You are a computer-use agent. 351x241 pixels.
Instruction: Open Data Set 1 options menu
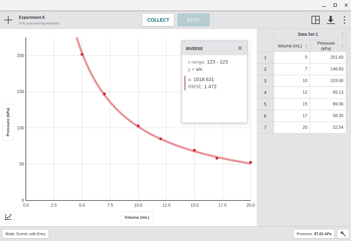point(342,34)
